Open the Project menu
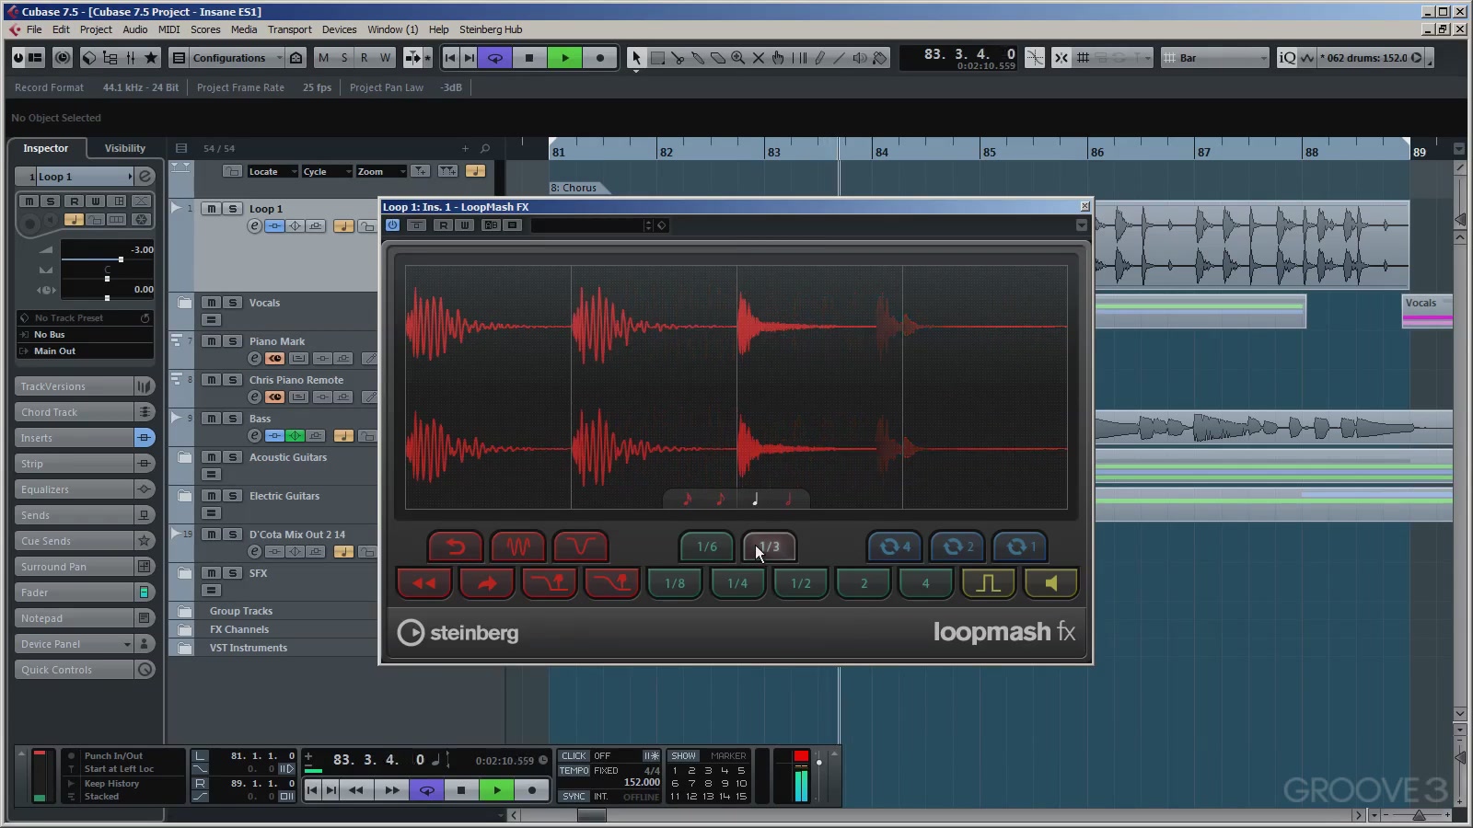1473x828 pixels. pos(96,29)
